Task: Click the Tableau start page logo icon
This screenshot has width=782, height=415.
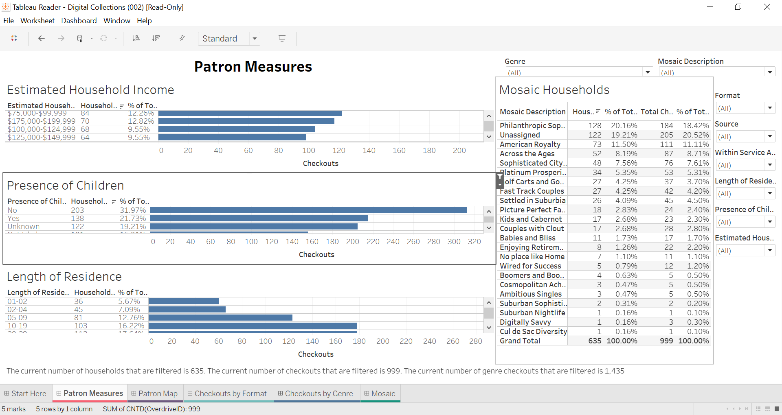Action: pos(14,38)
